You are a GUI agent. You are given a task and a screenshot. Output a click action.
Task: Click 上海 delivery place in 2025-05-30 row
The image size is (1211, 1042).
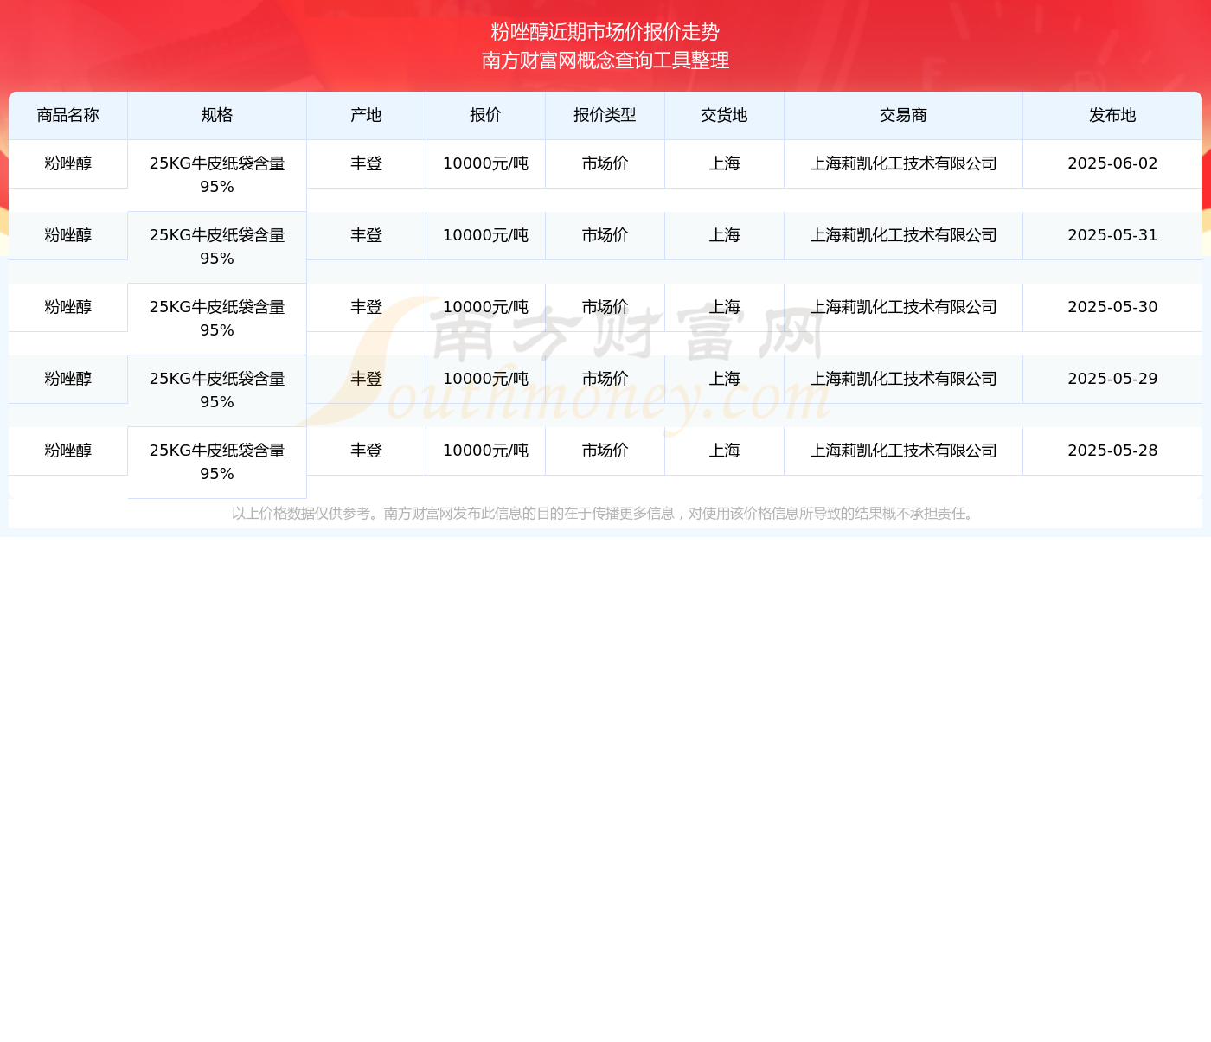(x=725, y=307)
